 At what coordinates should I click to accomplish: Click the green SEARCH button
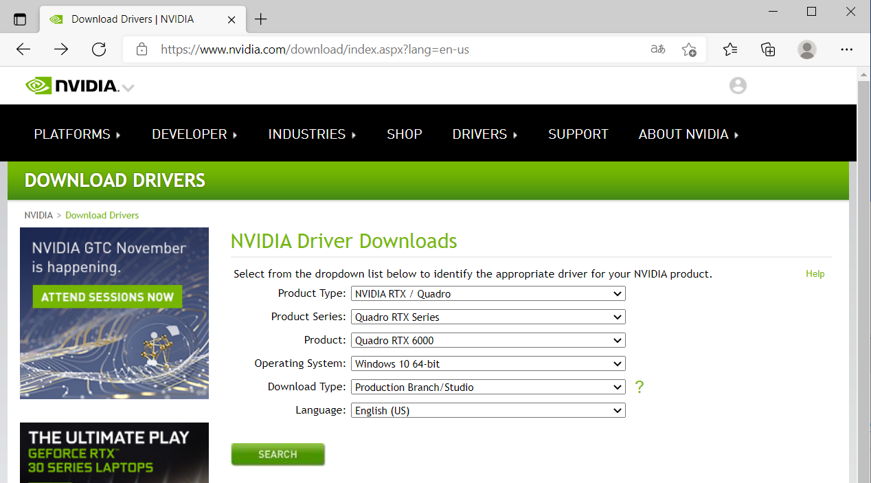coord(278,454)
